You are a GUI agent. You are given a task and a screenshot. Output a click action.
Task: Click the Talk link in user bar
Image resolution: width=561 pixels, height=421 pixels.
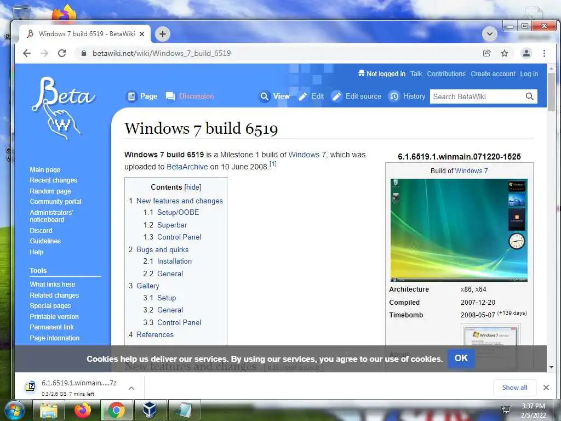[416, 74]
